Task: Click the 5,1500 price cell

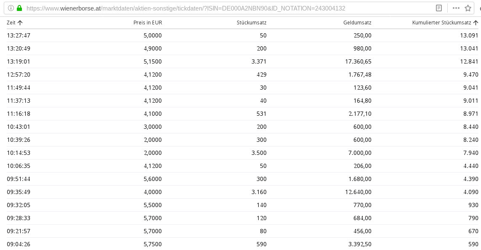Action: tap(152, 61)
